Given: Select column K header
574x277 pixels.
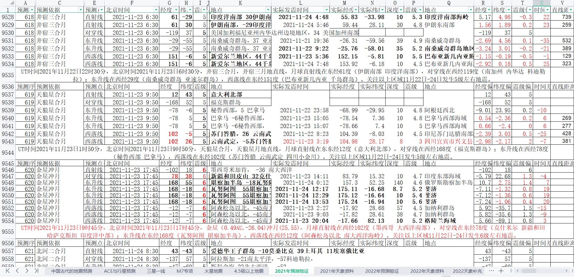Looking at the screenshot, I should click(240, 3).
